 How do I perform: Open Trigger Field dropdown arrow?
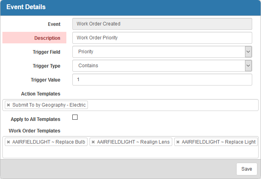(x=248, y=52)
